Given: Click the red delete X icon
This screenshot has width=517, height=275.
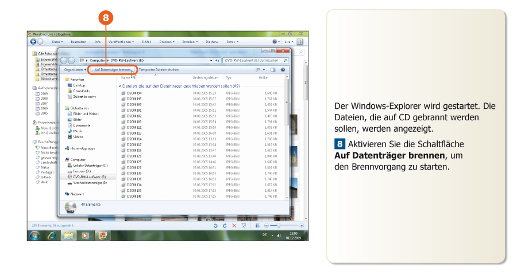Looking at the screenshot, I should (x=234, y=226).
